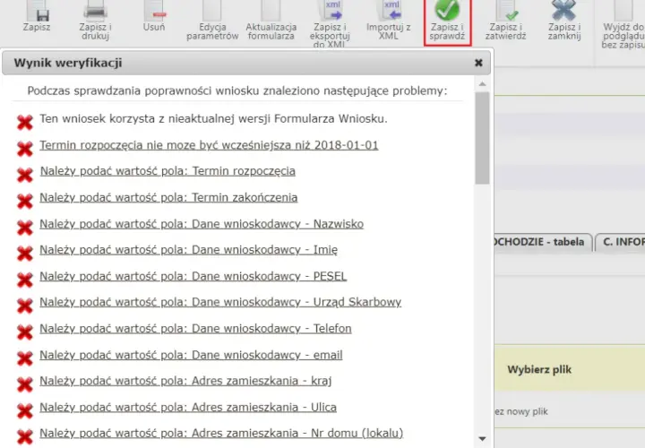Open link Dane wnioskodawcy - Nazwisko
Viewport: 645px width, 448px height.
click(202, 224)
